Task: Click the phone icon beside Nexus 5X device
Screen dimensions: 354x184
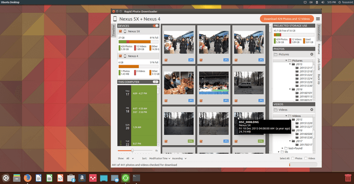Action: pyautogui.click(x=125, y=31)
